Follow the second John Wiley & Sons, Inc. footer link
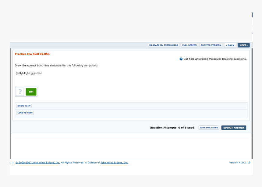Image resolution: width=262 pixels, height=187 pixels. pos(114,163)
